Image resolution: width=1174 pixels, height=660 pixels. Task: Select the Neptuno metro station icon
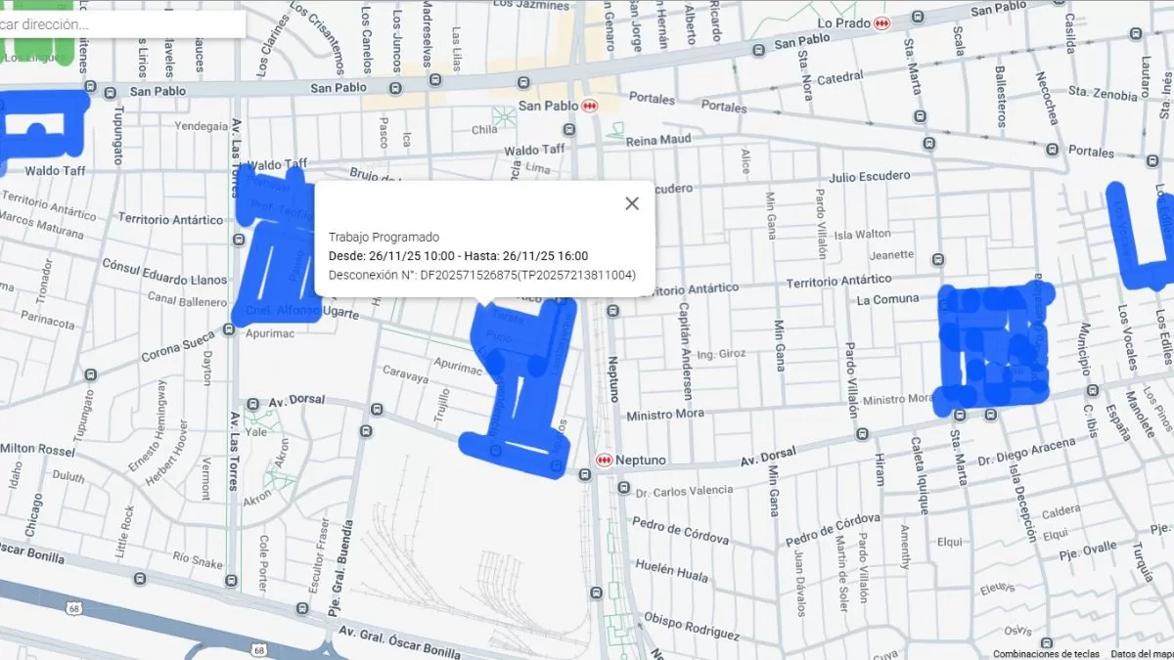tap(605, 460)
